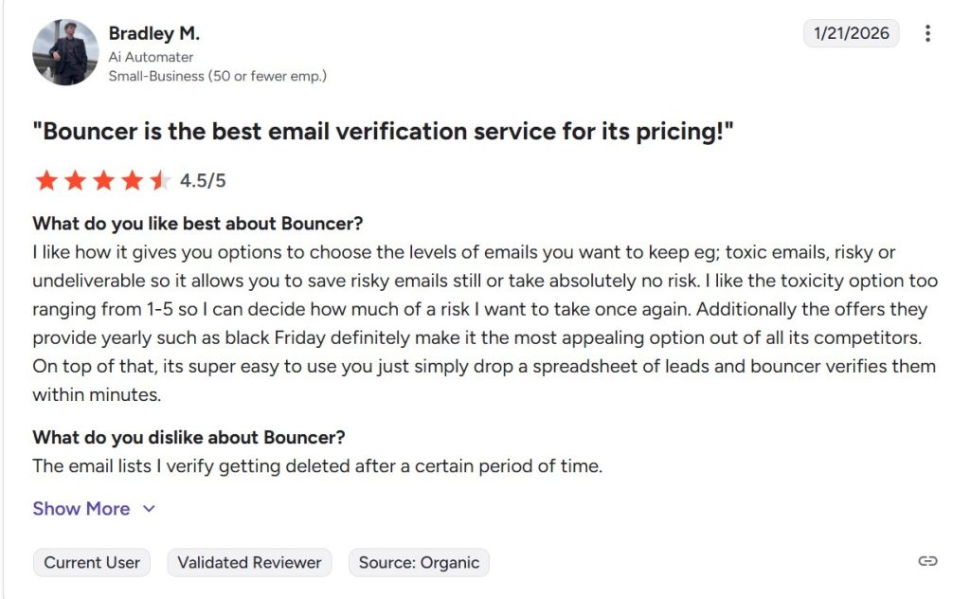Click the chevron next to Show More
970x599 pixels.
point(148,509)
